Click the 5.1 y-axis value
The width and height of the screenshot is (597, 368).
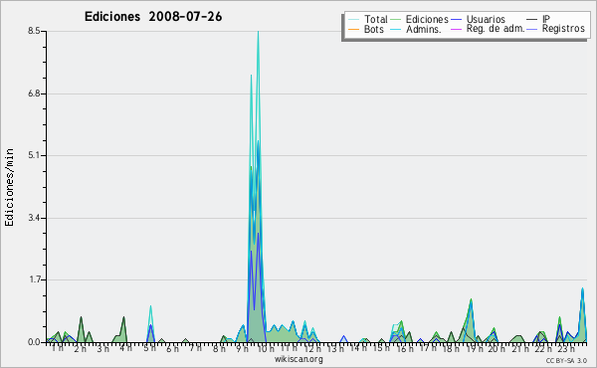coord(34,155)
